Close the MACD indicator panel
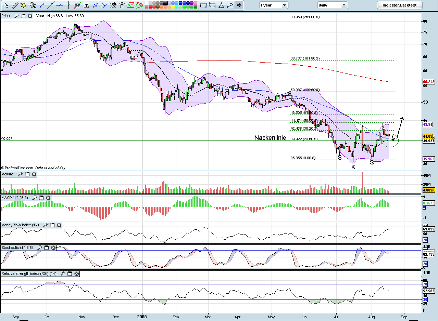The height and width of the screenshot is (321, 438). [x=48, y=198]
